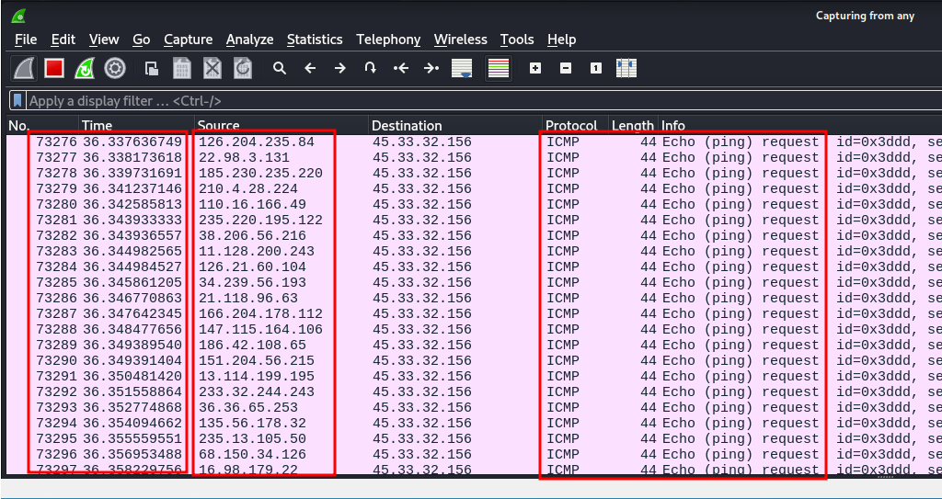942x499 pixels.
Task: Open display filter bookmark icon
Action: [18, 100]
